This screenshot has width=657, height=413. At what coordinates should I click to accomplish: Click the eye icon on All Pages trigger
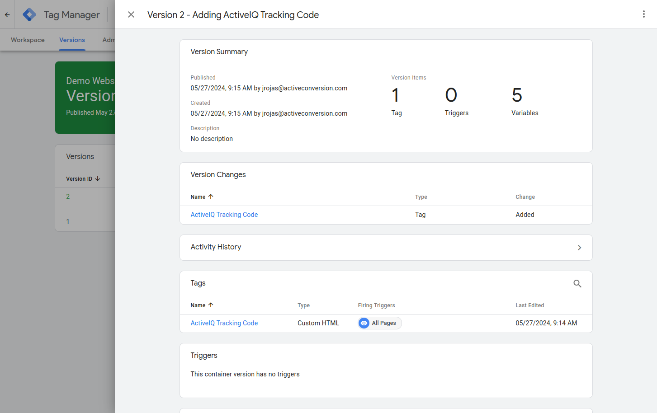[364, 323]
